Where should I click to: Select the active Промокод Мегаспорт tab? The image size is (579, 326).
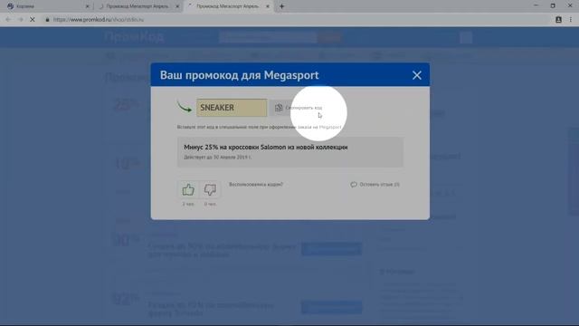[228, 6]
